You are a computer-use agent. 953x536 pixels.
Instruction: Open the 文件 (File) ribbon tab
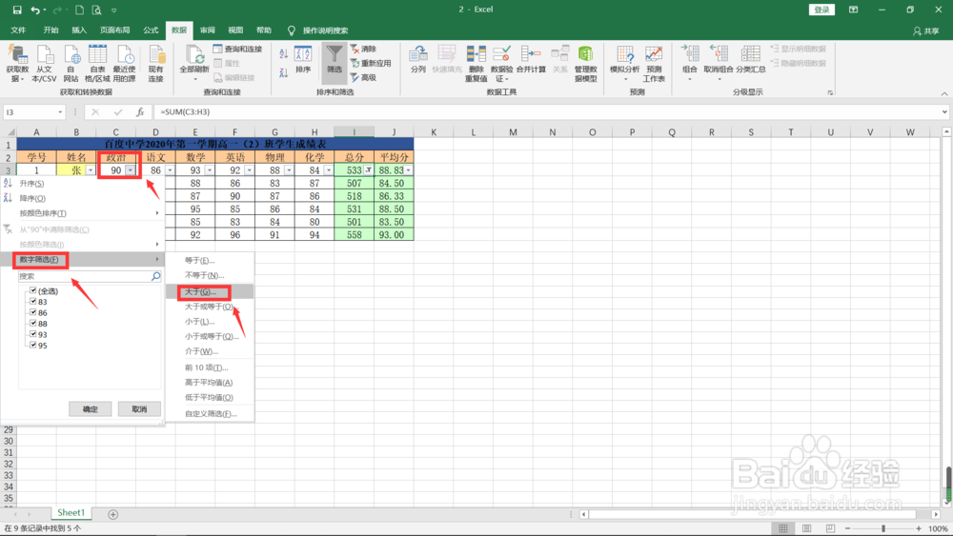coord(18,30)
